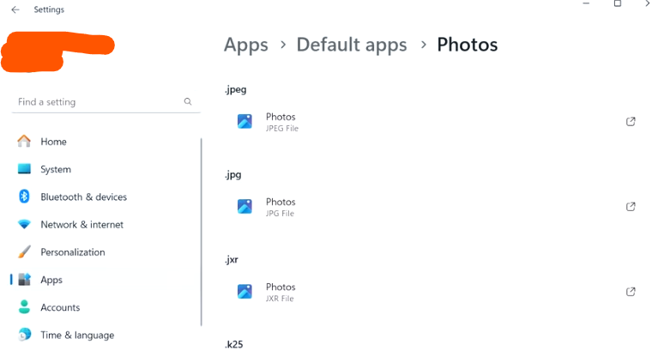Screen dimensions: 652x357
Task: Go to Network & internet
Action: pyautogui.click(x=81, y=224)
